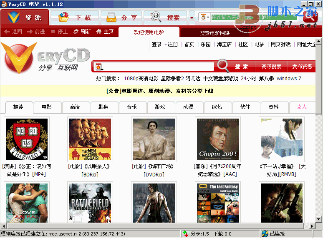Click the web page search text field
Image resolution: width=323 pixels, height=238 pixels.
pyautogui.click(x=159, y=67)
